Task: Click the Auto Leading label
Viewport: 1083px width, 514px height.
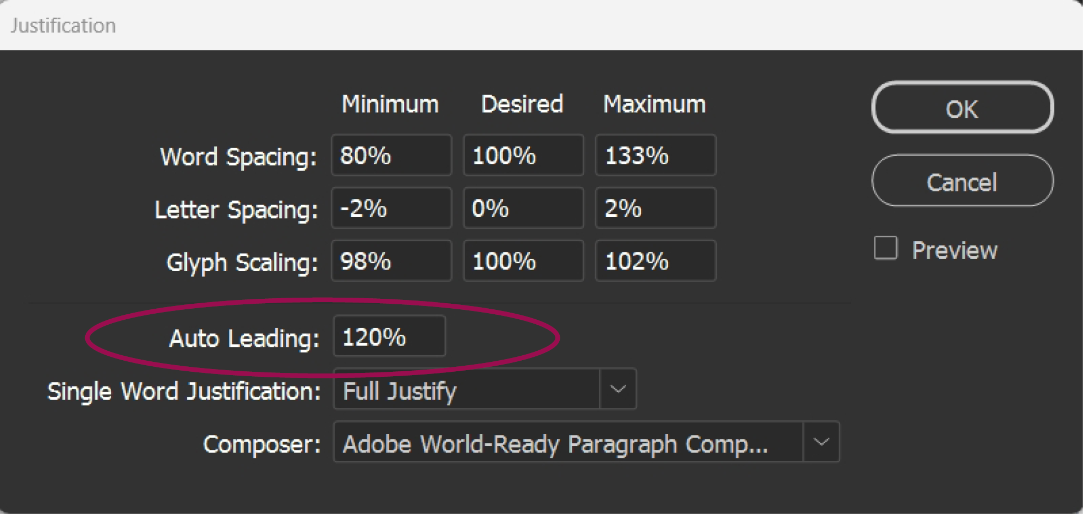Action: pos(244,338)
